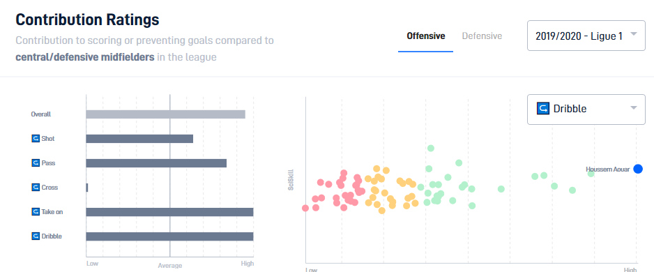654x272 pixels.
Task: Click the highest green dot on scatter plot
Action: (431, 148)
